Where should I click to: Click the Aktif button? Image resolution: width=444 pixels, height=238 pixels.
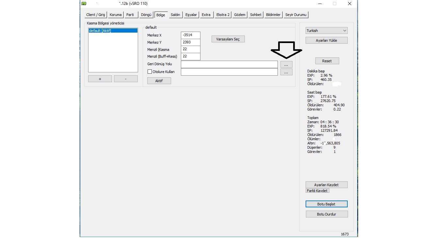coord(159,81)
